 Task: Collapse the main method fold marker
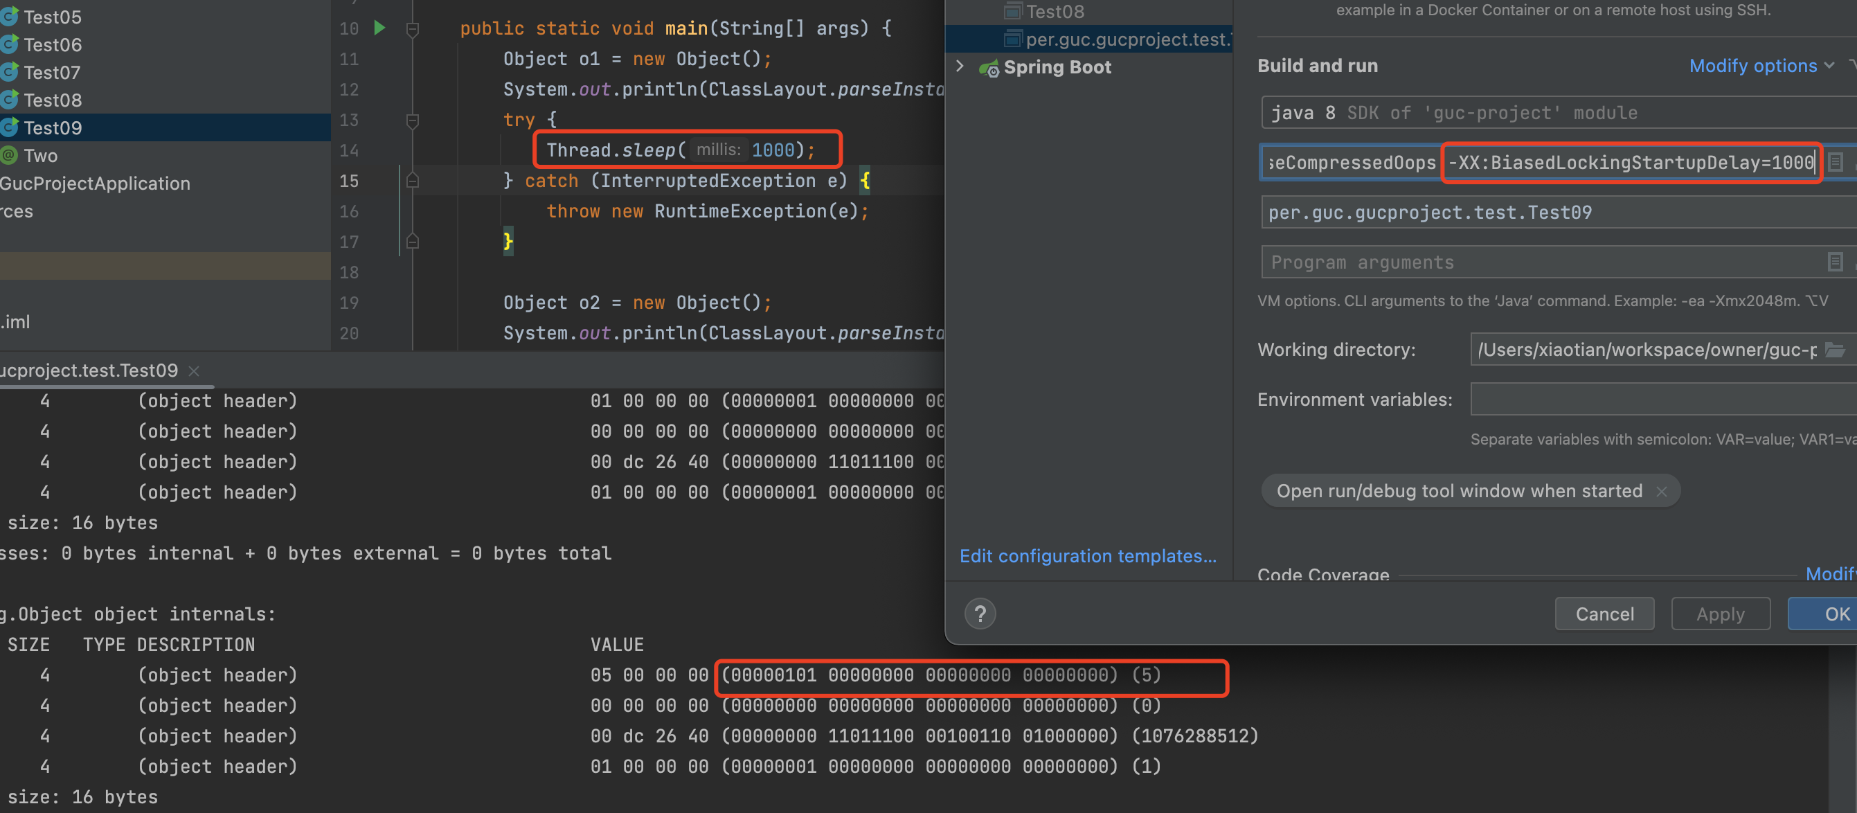pyautogui.click(x=413, y=29)
